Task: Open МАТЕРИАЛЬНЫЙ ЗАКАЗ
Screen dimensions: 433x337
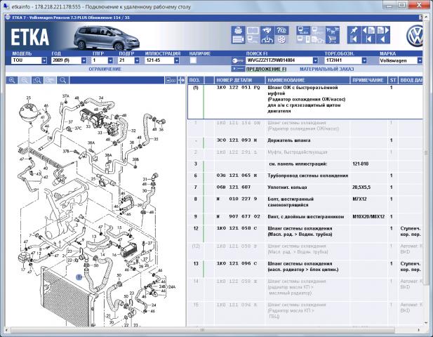Action: 327,69
